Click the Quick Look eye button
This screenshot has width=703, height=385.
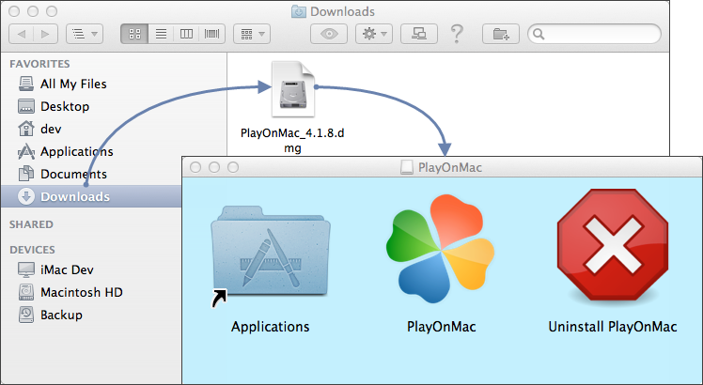(x=329, y=34)
